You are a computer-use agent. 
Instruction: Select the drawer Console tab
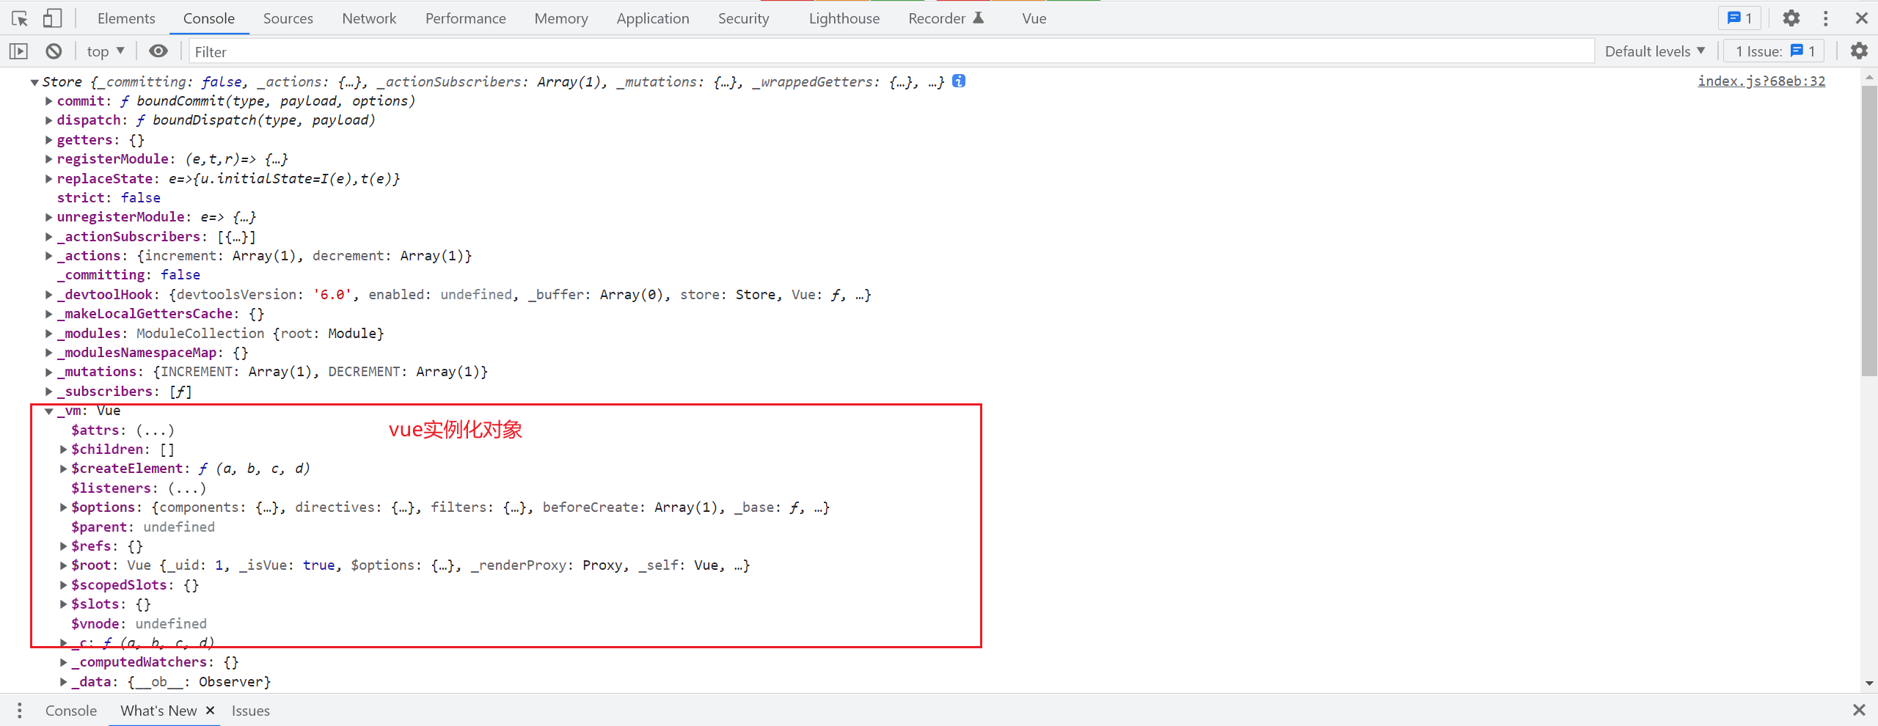tap(71, 711)
